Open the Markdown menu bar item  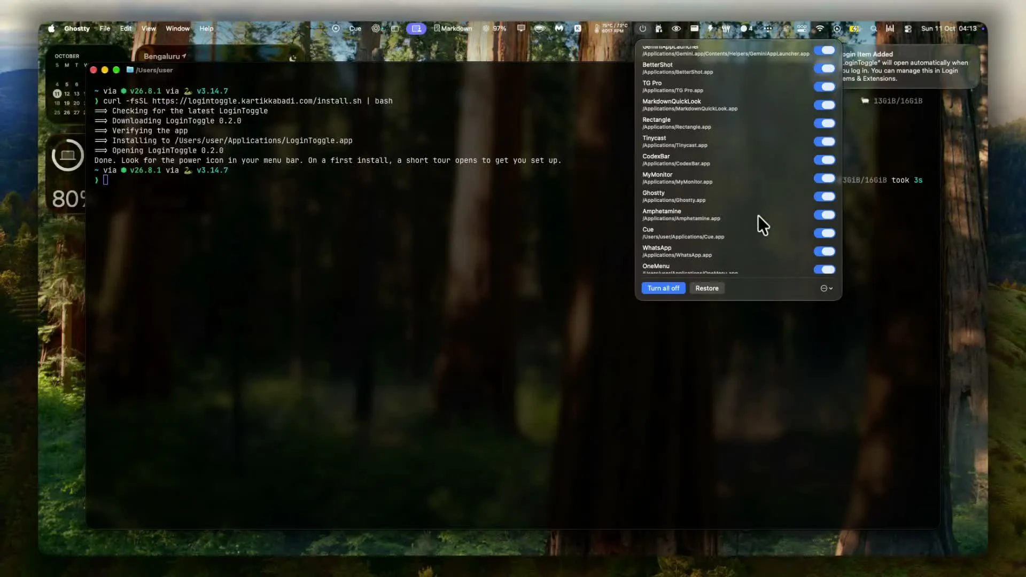[453, 28]
